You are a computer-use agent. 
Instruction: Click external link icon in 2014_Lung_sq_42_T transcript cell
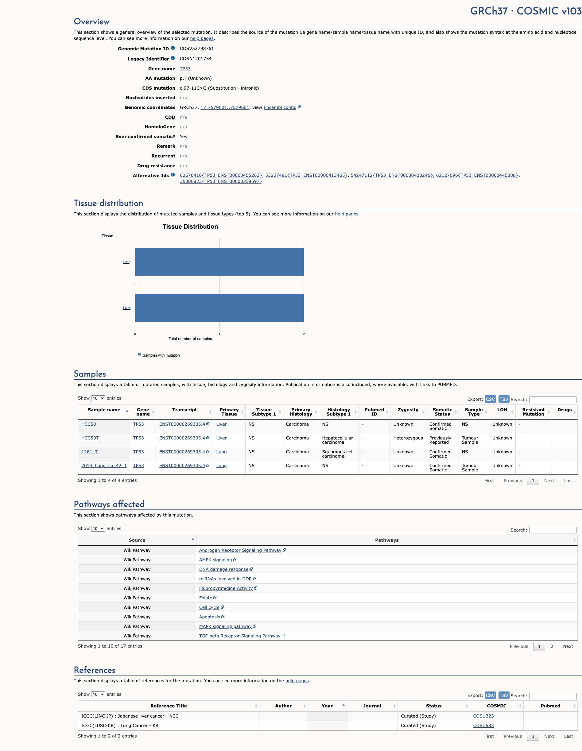208,465
